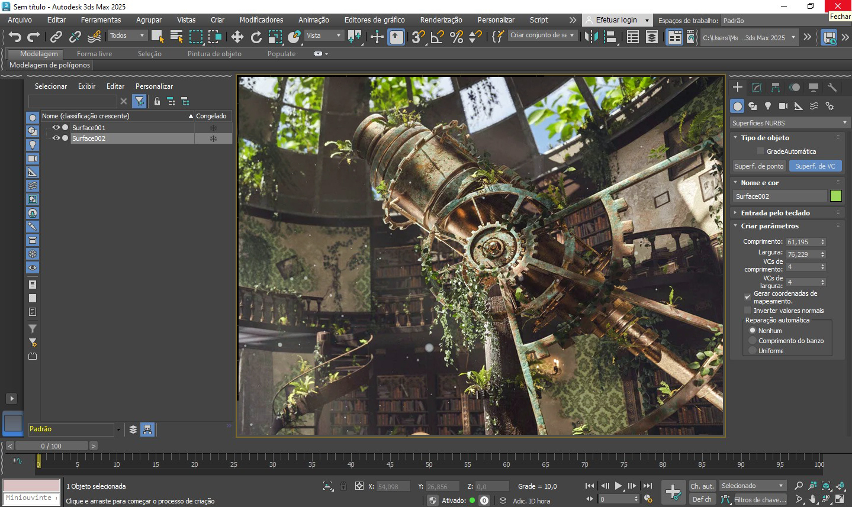The width and height of the screenshot is (852, 507).
Task: Select Comprimento do banzo radio option
Action: pos(753,341)
